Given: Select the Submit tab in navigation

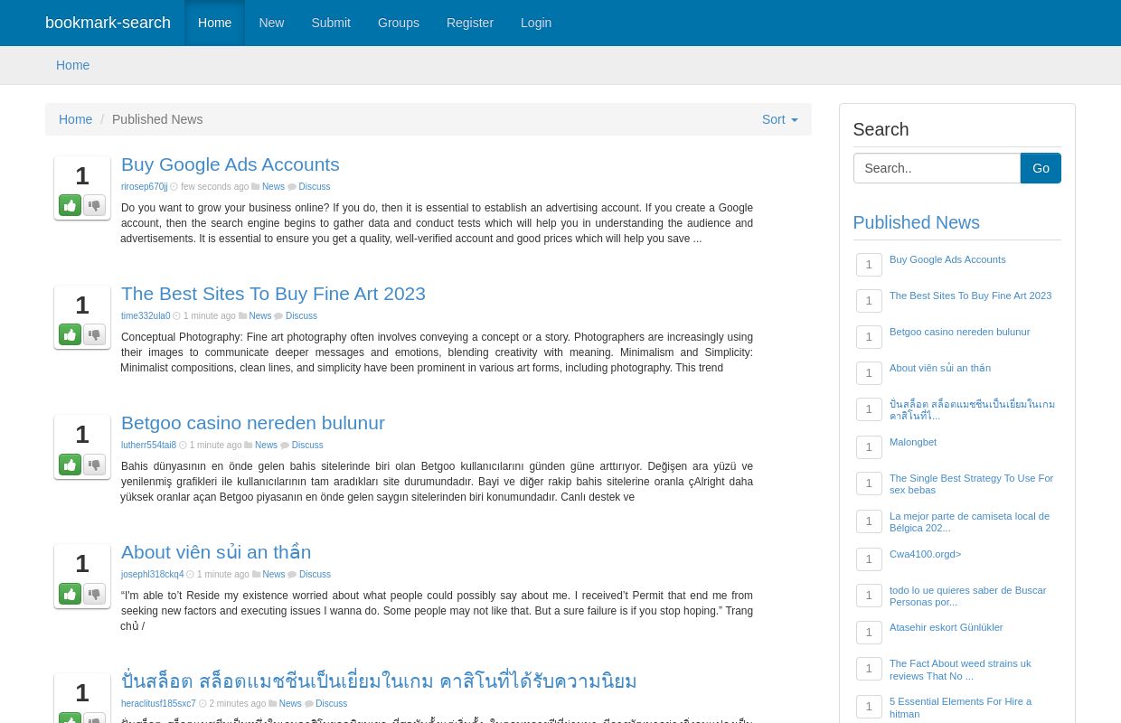Looking at the screenshot, I should pos(331,23).
